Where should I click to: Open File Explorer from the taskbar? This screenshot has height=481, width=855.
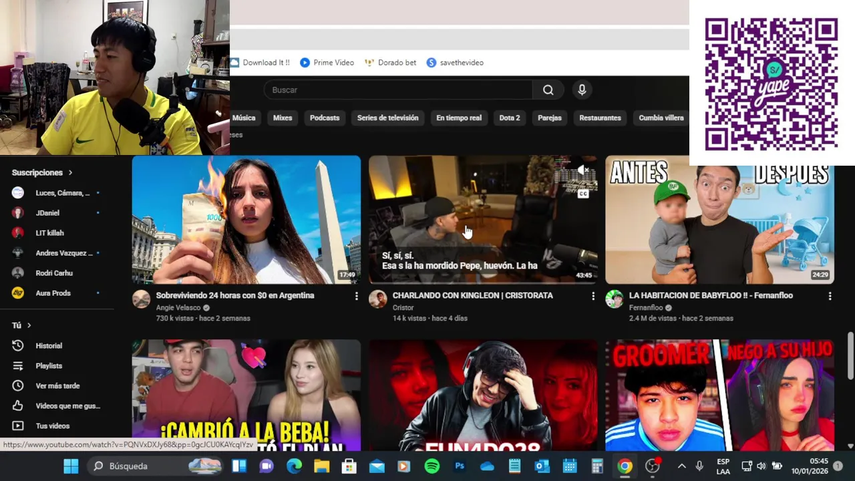click(321, 466)
